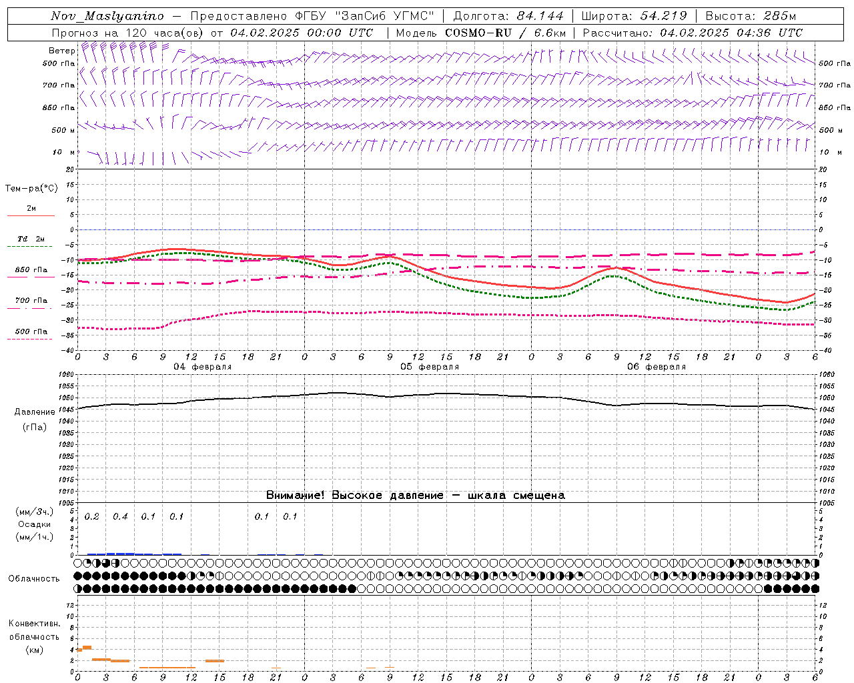Select the 850 гПа entry in the temperature legend
Viewport: 854px width, 683px height.
[31, 270]
